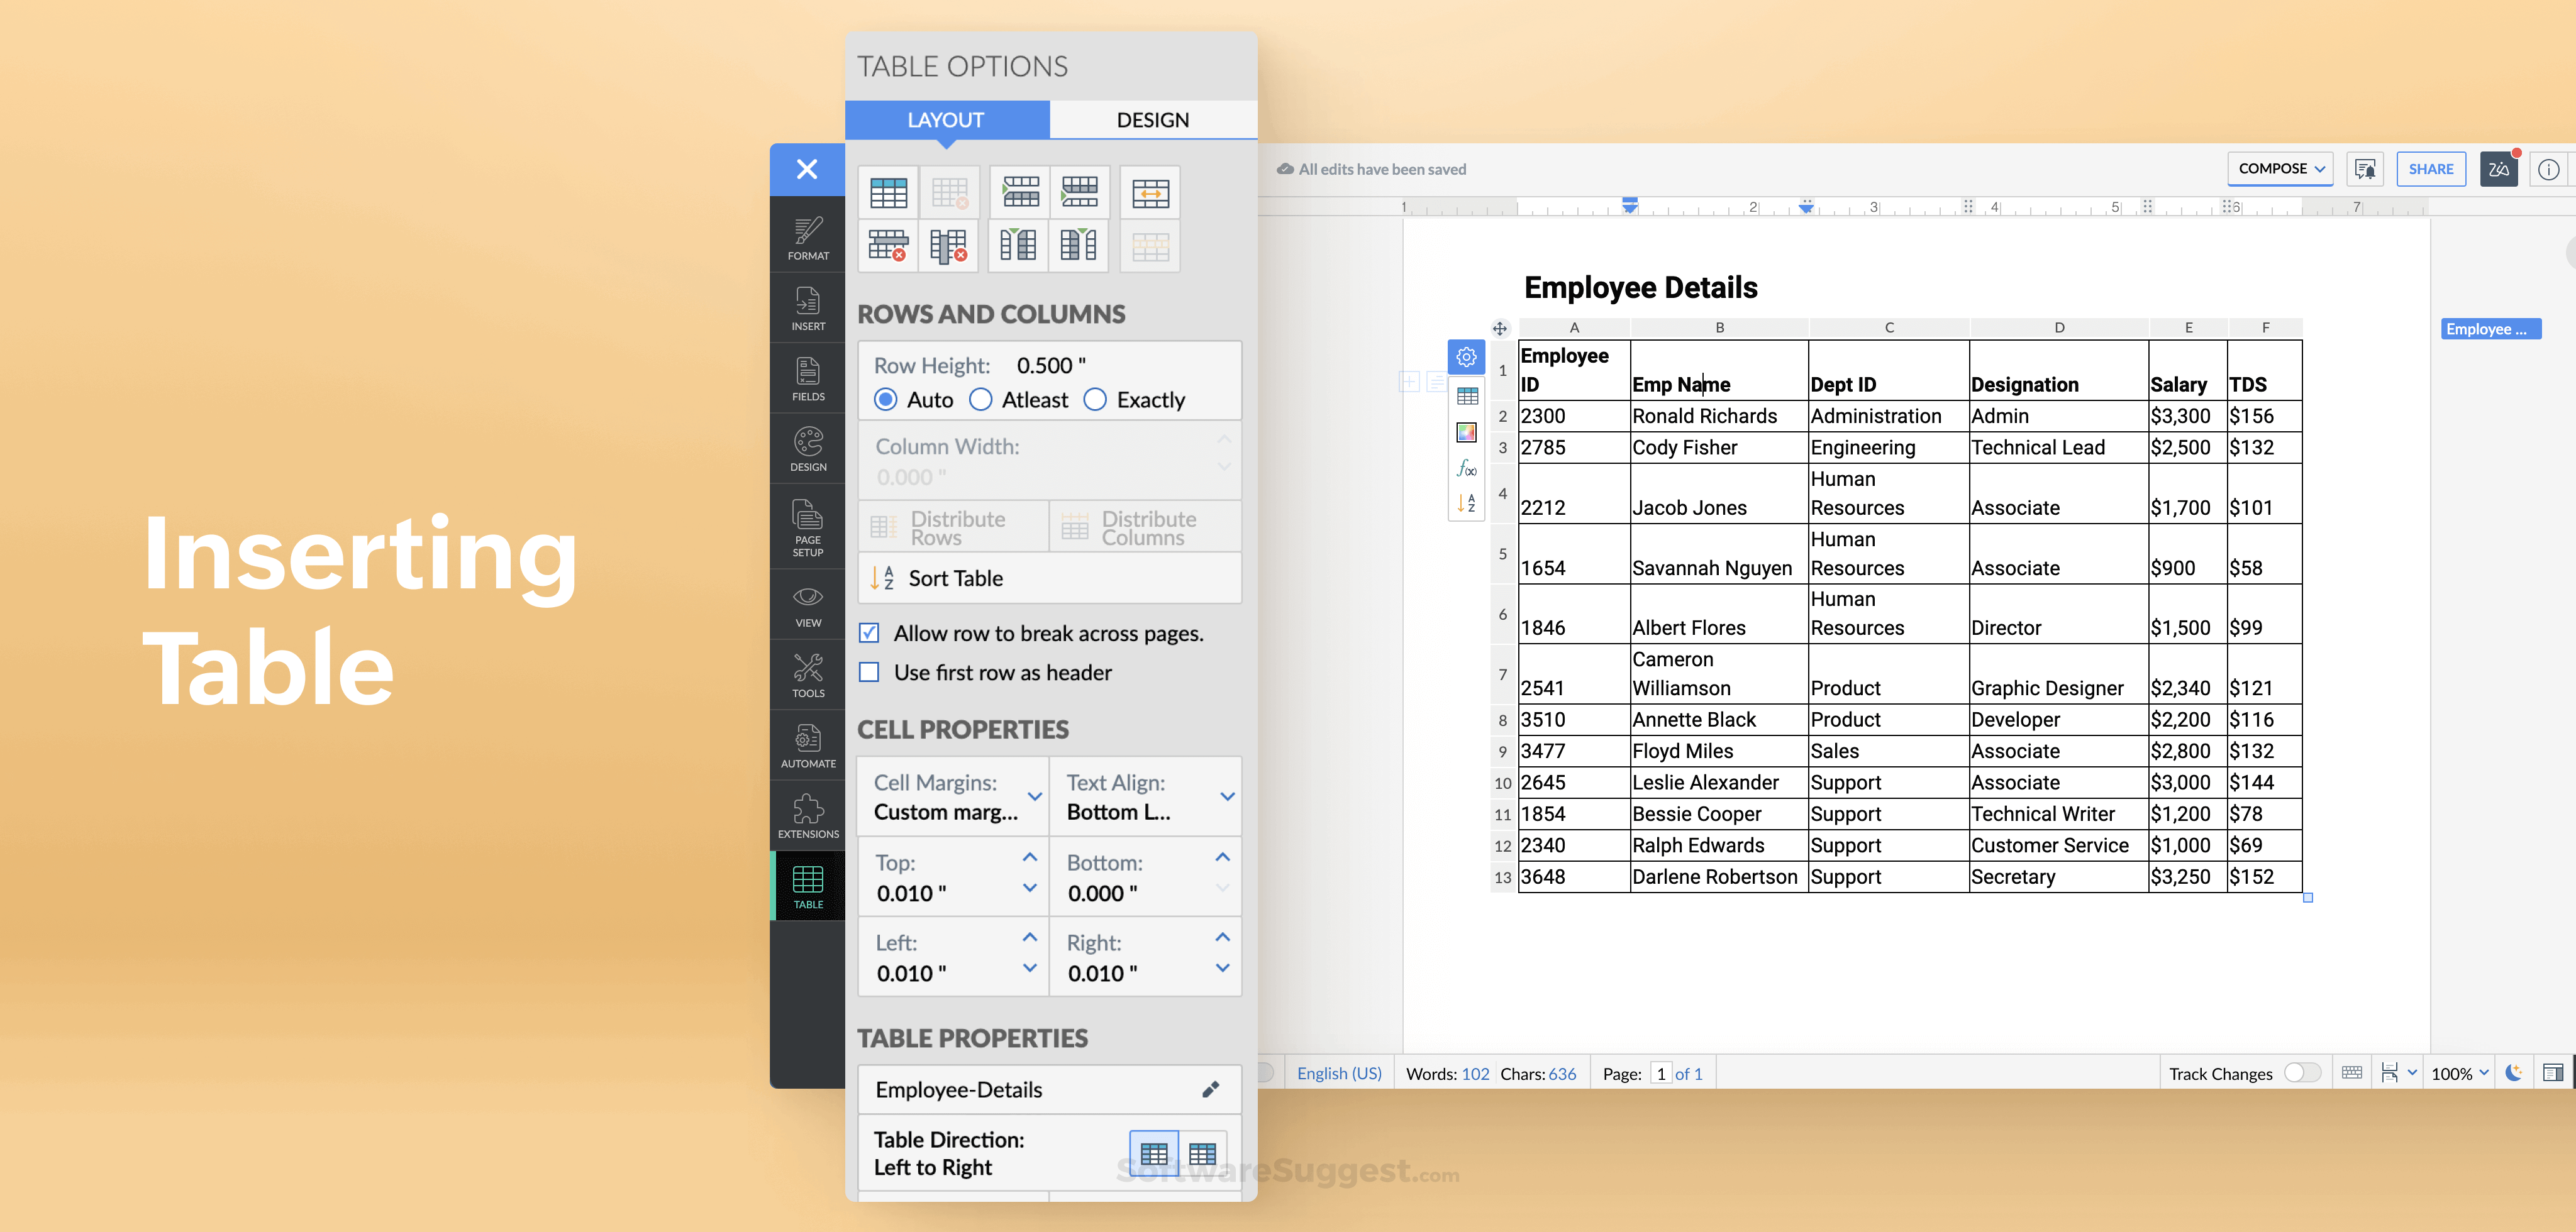Click the Insert Row Above icon
This screenshot has height=1232, width=2576.
pyautogui.click(x=1020, y=192)
